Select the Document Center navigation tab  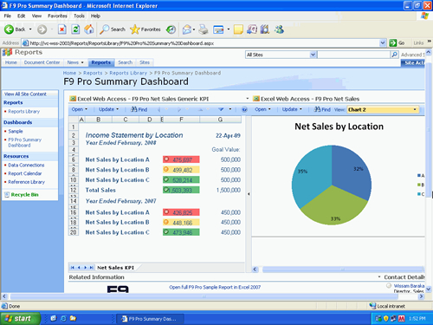coord(42,62)
